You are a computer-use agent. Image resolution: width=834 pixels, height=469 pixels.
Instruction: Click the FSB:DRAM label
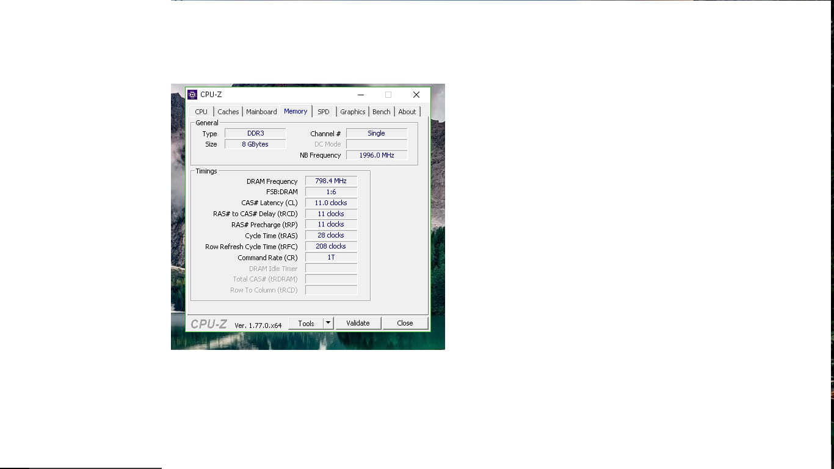tap(282, 192)
